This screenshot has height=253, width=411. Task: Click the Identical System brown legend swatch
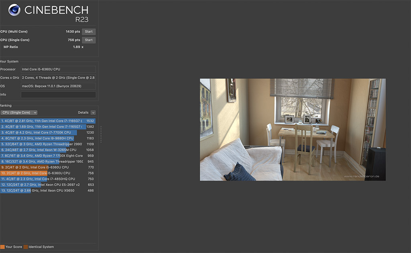point(26,247)
